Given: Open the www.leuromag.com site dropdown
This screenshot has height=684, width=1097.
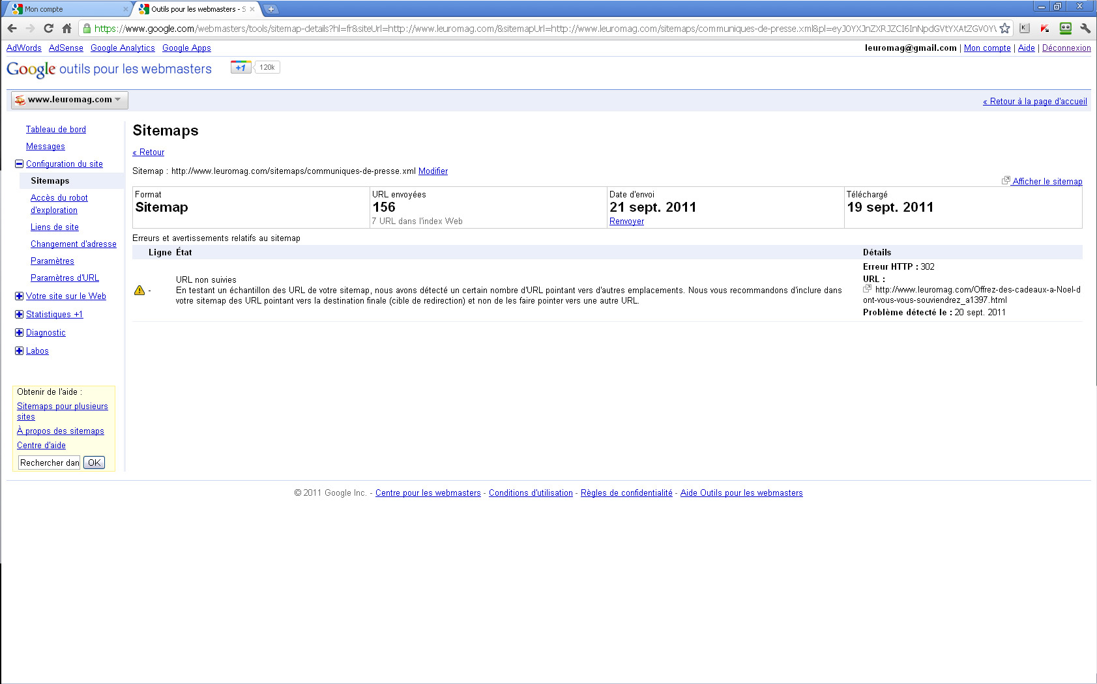Looking at the screenshot, I should (x=70, y=100).
